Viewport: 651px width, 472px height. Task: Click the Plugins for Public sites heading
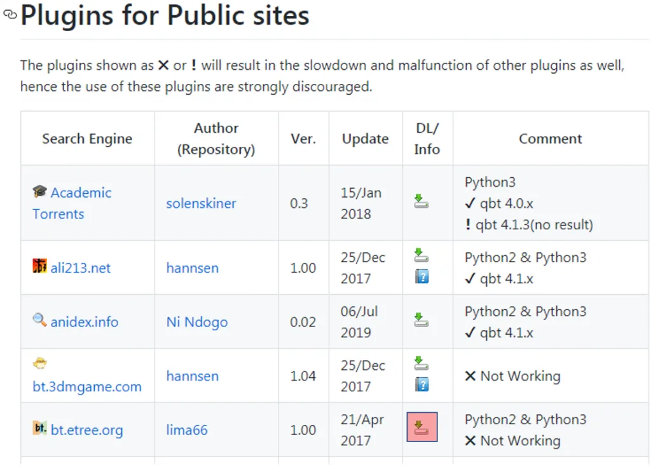(x=165, y=15)
